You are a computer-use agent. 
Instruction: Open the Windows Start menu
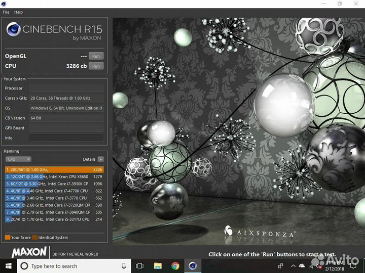tap(9, 266)
